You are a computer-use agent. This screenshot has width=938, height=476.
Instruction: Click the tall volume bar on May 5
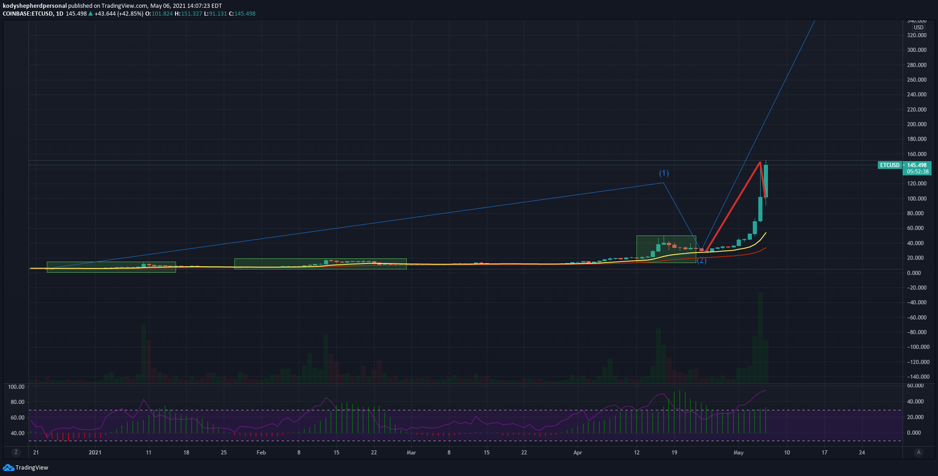pyautogui.click(x=760, y=338)
